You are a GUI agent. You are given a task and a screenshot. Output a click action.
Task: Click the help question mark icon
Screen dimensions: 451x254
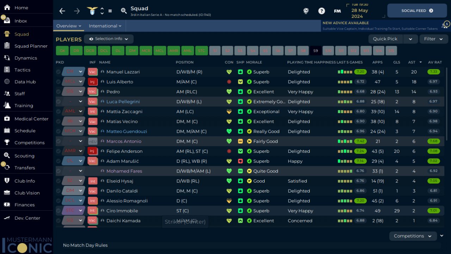pyautogui.click(x=321, y=11)
